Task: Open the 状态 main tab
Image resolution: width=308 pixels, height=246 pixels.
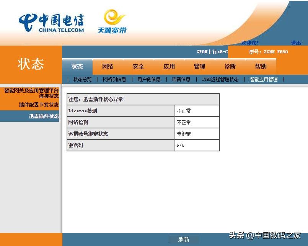Action: pos(77,66)
